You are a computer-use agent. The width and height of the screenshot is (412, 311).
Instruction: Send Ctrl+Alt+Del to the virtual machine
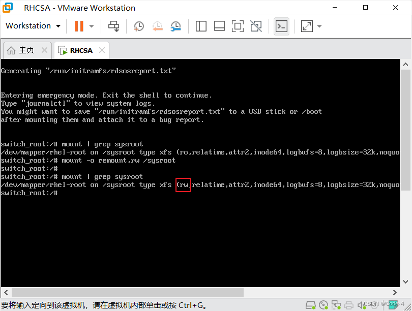pos(114,26)
